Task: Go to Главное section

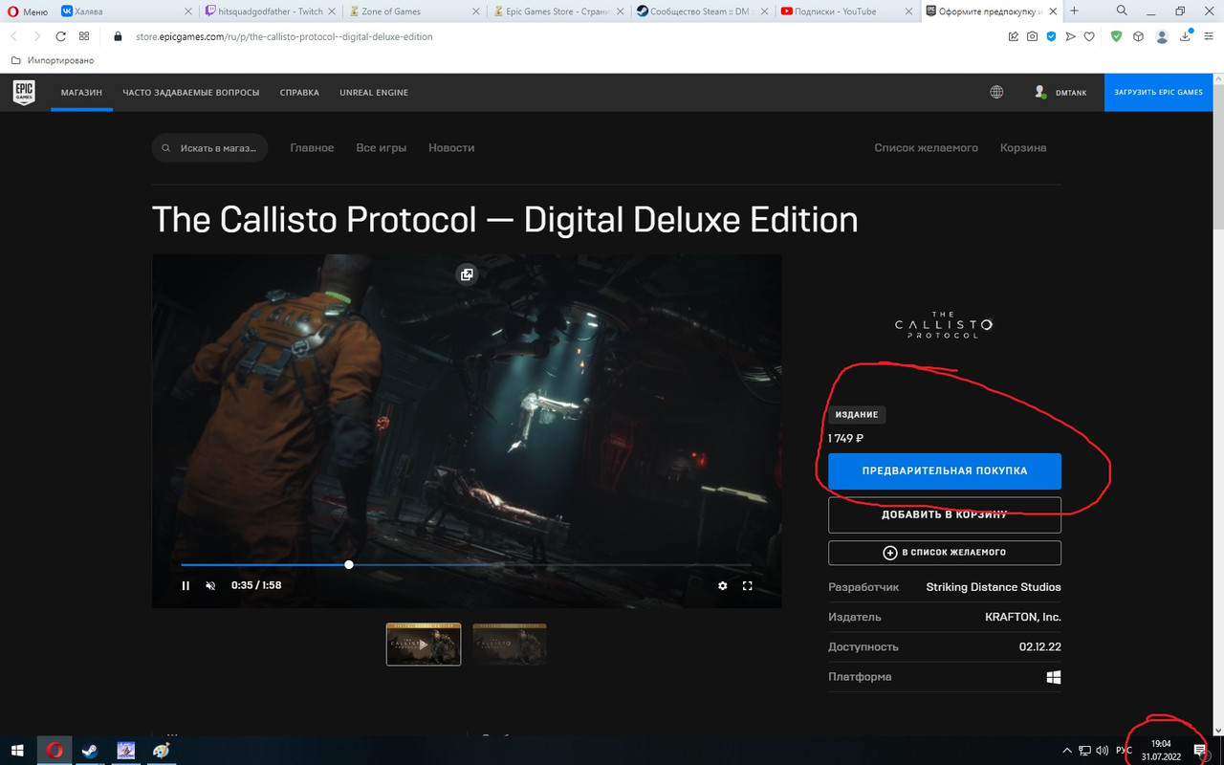Action: click(312, 148)
